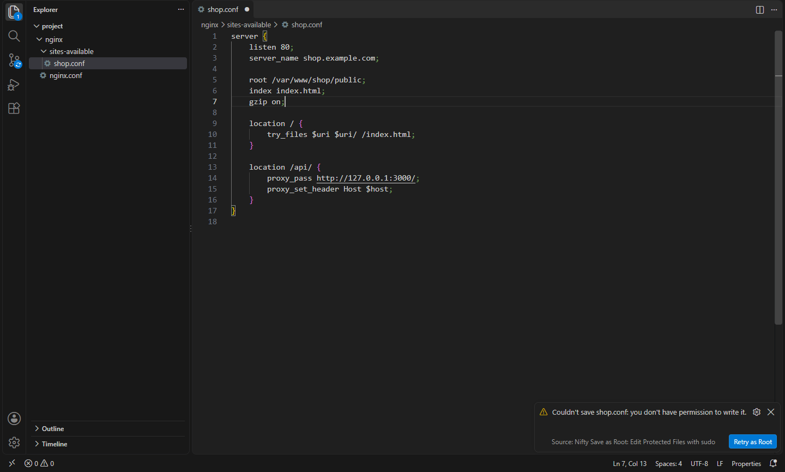This screenshot has width=785, height=472.
Task: Open the Explorer view in activity bar
Action: tap(14, 11)
